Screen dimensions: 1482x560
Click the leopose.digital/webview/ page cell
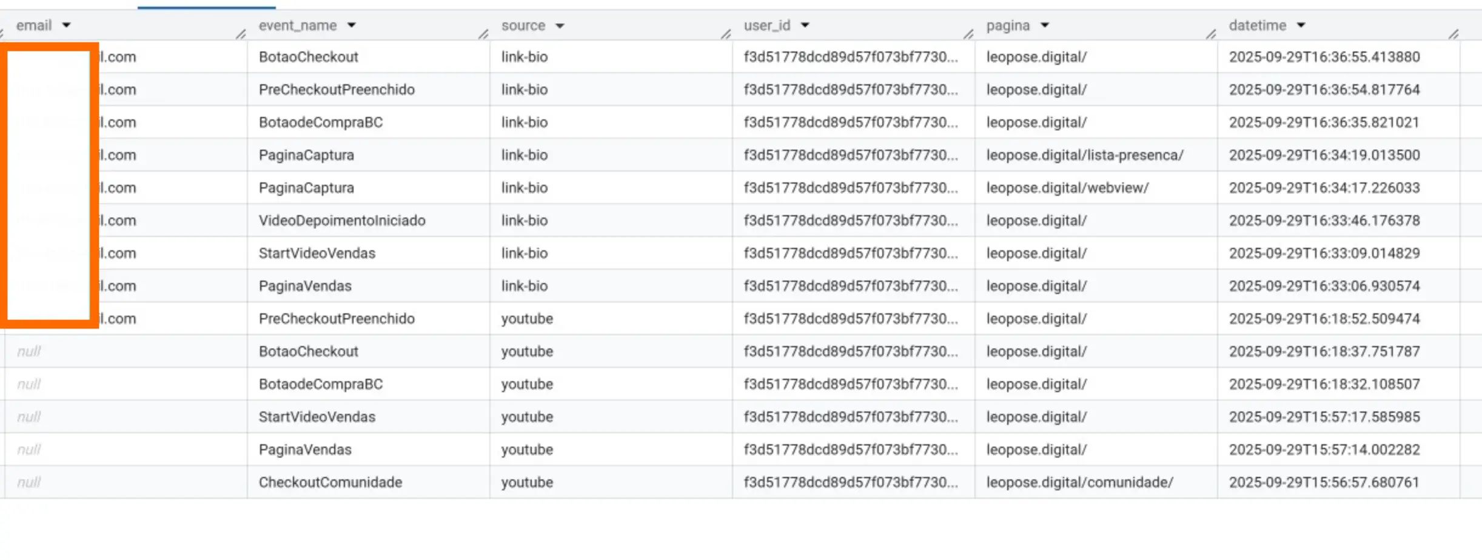pos(1067,188)
